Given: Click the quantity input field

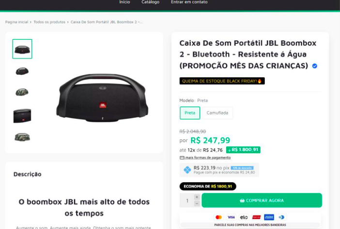Looking at the screenshot, I should pyautogui.click(x=187, y=200).
